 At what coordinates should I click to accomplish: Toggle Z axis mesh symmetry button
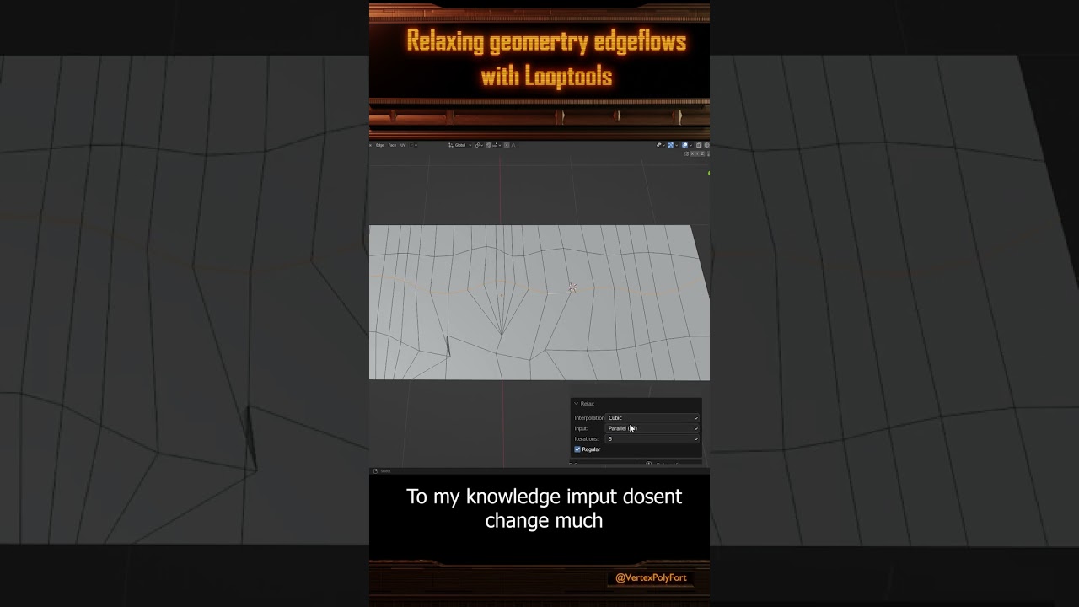[x=703, y=153]
